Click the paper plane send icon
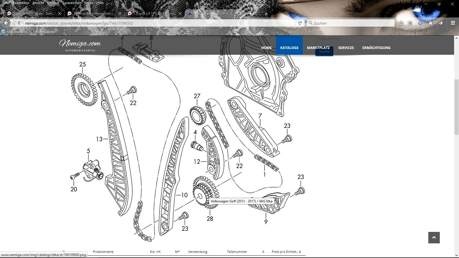This screenshot has width=459, height=258. pyautogui.click(x=441, y=23)
